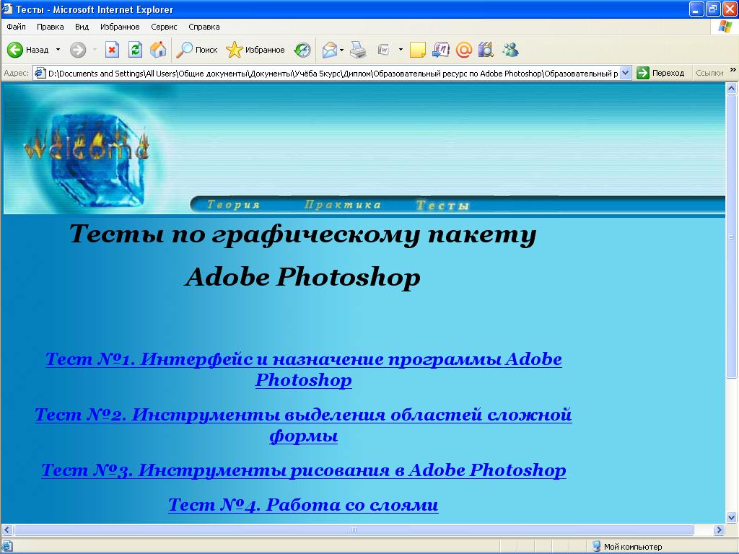
Task: Stop page loading with the red X icon
Action: tap(112, 50)
